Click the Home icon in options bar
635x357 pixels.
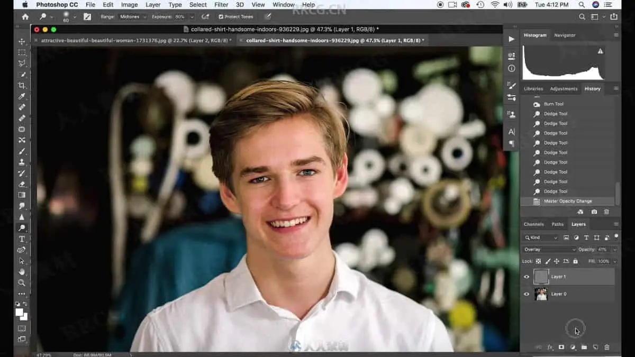pyautogui.click(x=25, y=16)
